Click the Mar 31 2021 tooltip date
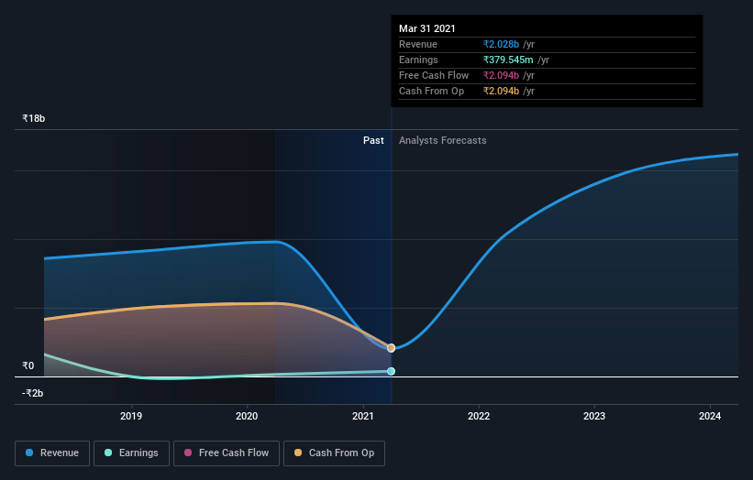Image resolution: width=753 pixels, height=480 pixels. coord(426,28)
